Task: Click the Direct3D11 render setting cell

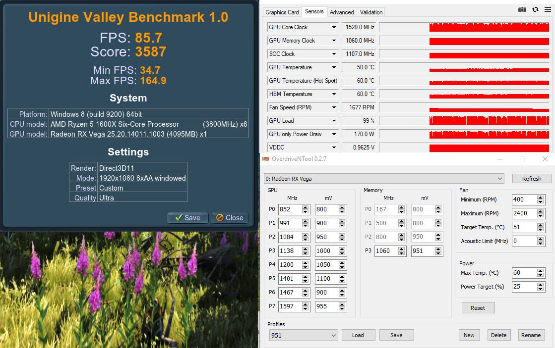Action: (142, 168)
